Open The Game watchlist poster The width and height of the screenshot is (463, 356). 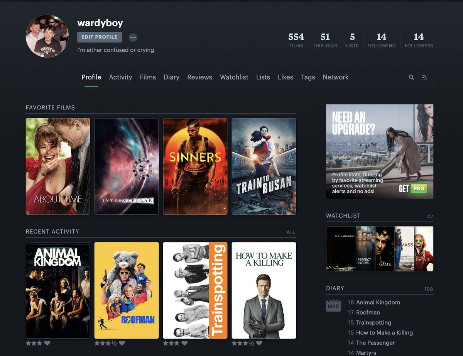coord(385,249)
